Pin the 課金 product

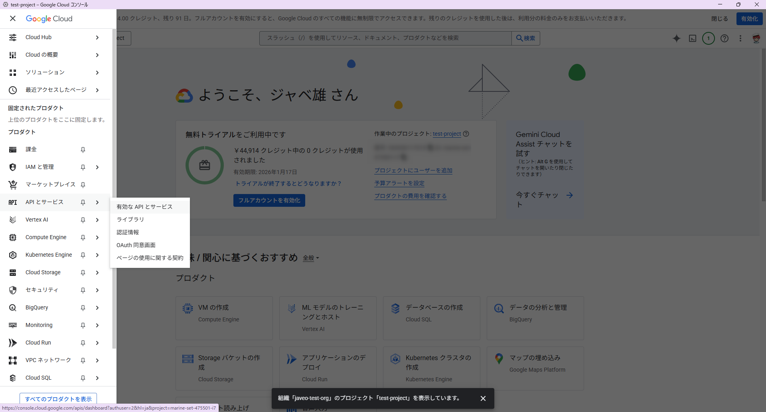click(x=83, y=150)
